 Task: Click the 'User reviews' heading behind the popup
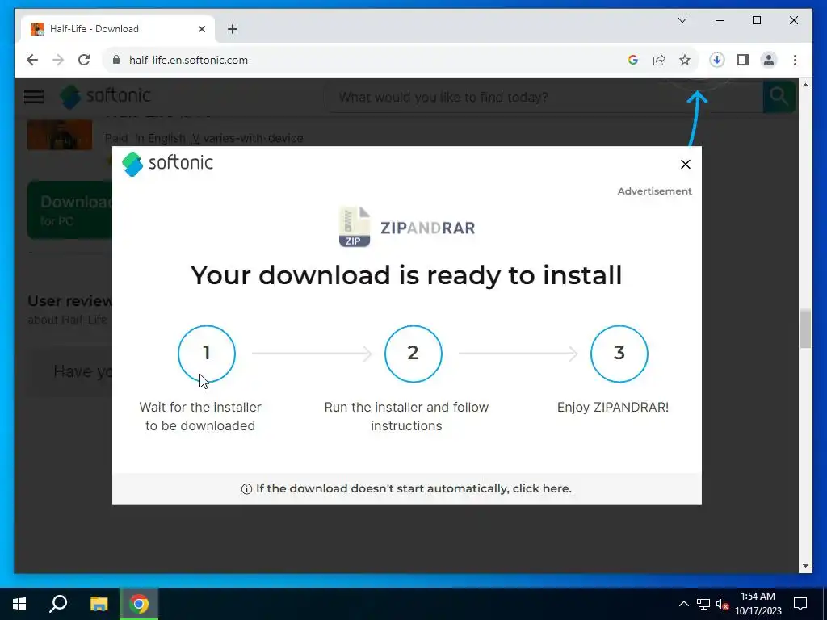[69, 301]
